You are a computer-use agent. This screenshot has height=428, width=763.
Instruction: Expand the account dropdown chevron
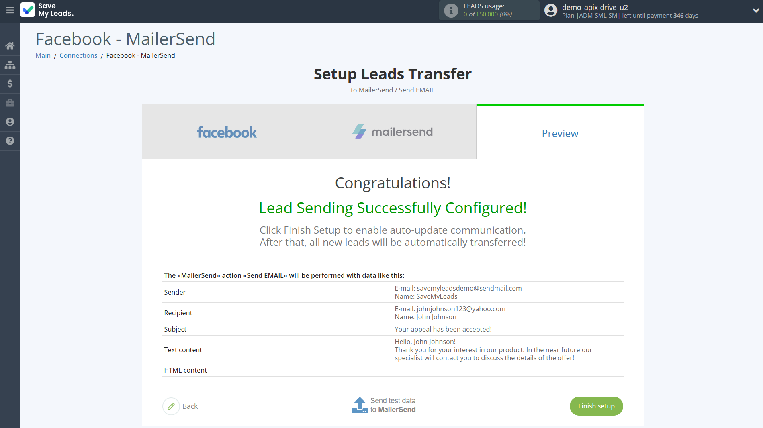click(756, 11)
